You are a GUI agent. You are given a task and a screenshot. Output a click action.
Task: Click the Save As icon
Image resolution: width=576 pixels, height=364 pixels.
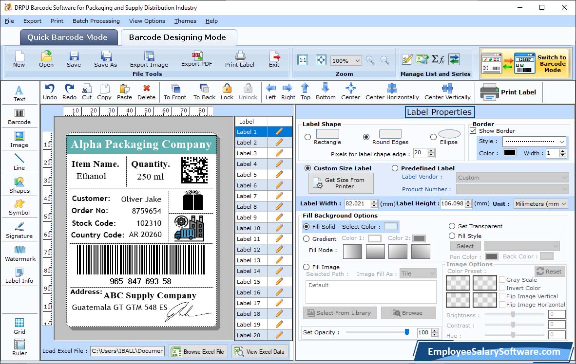[105, 59]
